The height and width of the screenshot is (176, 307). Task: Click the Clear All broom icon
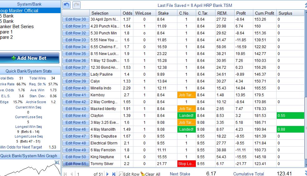pyautogui.click(x=143, y=174)
